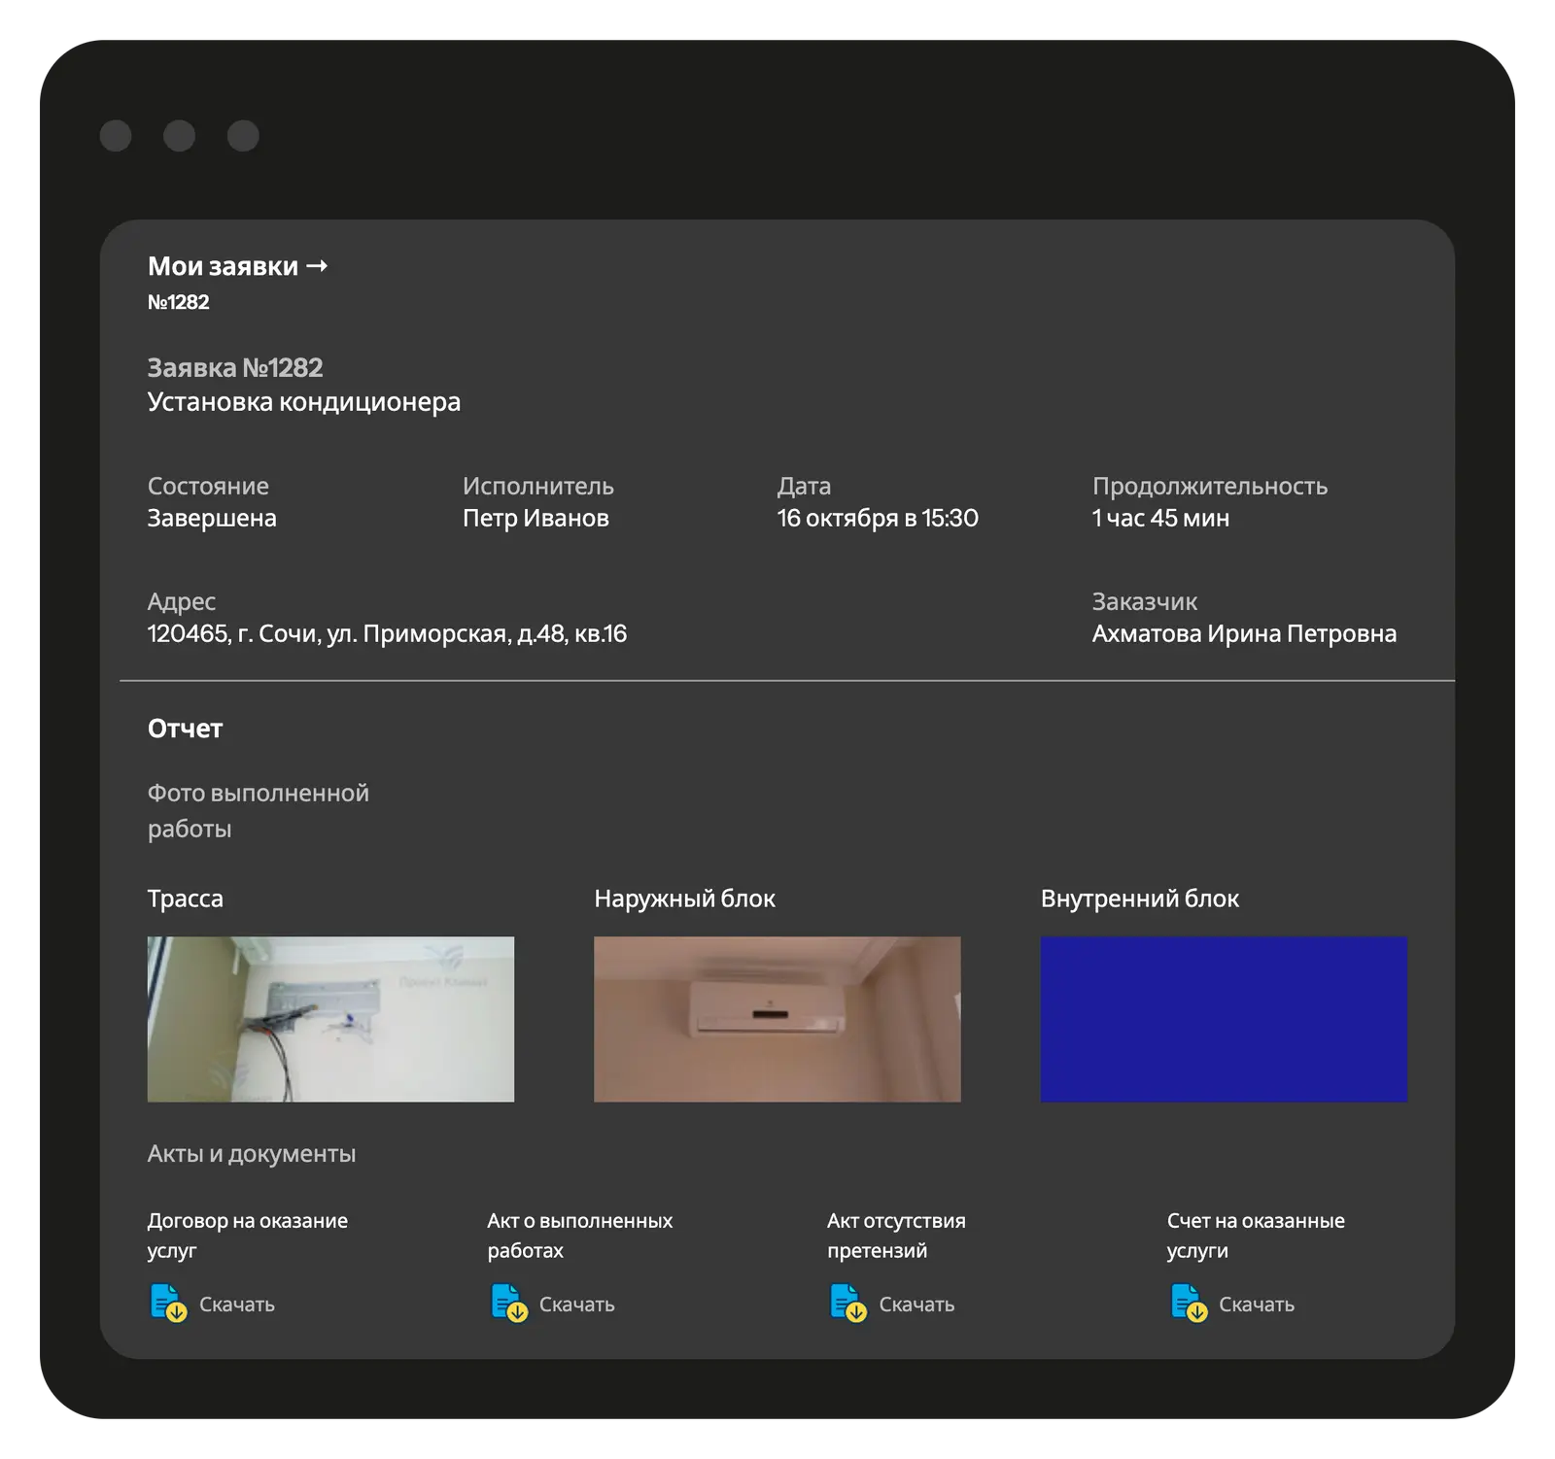Click the middle gray window control dot
The image size is (1555, 1459).
coord(179,136)
